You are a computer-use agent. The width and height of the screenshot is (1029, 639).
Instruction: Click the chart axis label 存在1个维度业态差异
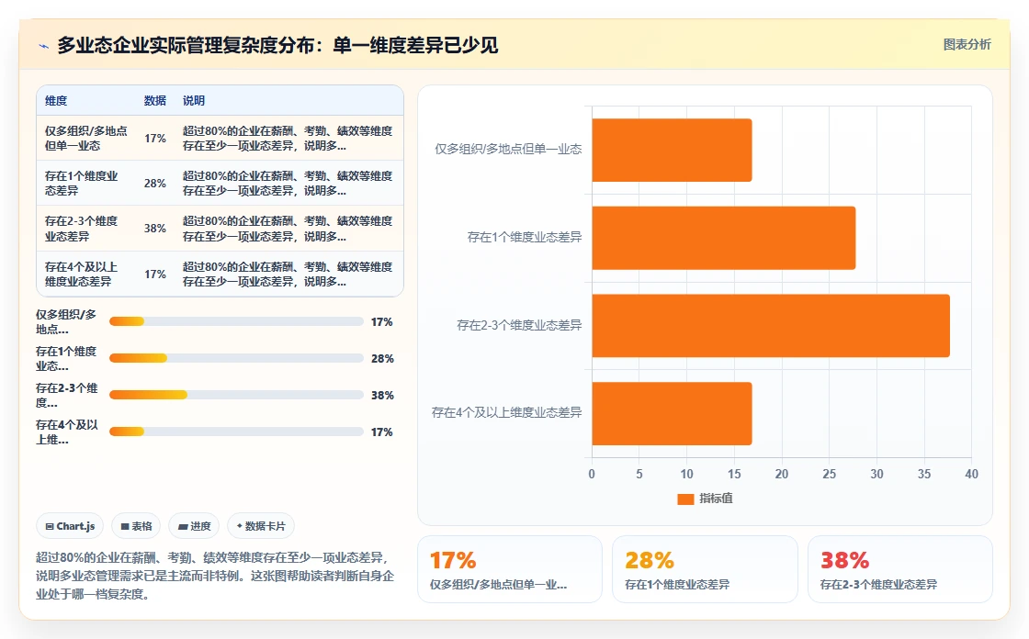(525, 238)
